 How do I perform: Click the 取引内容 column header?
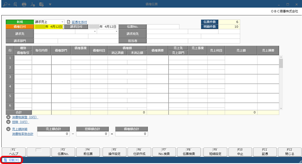(x=42, y=51)
